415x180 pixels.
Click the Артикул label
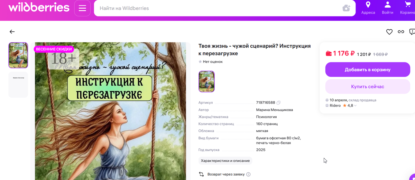coord(206,103)
